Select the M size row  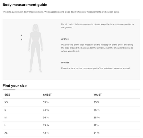71,118
